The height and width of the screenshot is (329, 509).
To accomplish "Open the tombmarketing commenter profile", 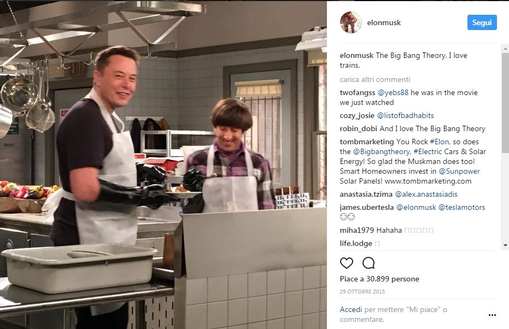I will point(366,142).
